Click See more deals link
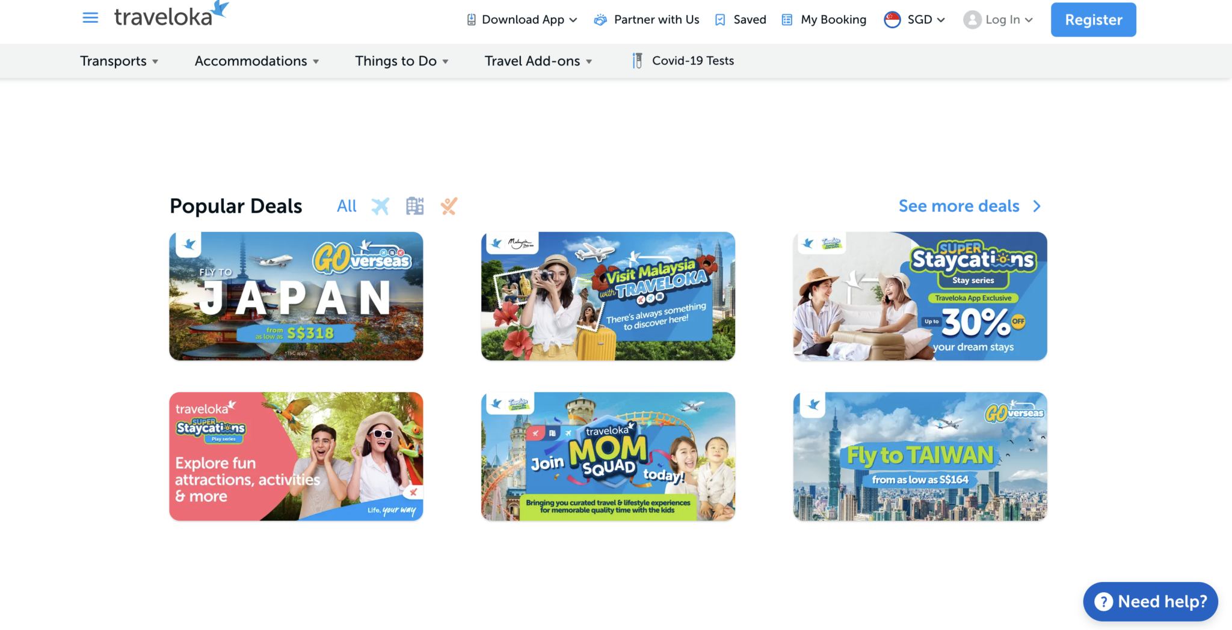Viewport: 1232px width, 630px height. pos(959,206)
